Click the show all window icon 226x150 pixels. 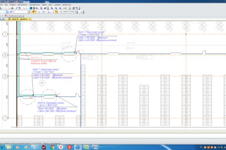coord(77,8)
